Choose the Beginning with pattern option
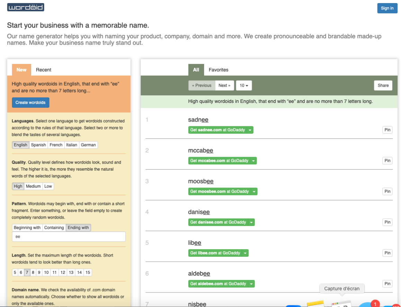This screenshot has height=307, width=401. (x=27, y=228)
